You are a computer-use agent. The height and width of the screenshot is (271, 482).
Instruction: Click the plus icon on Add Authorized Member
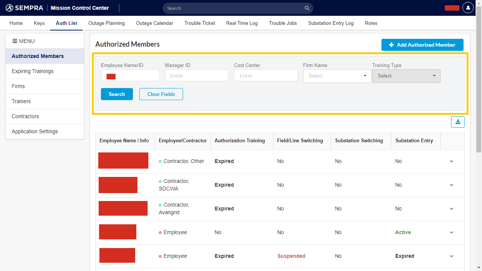(x=392, y=44)
